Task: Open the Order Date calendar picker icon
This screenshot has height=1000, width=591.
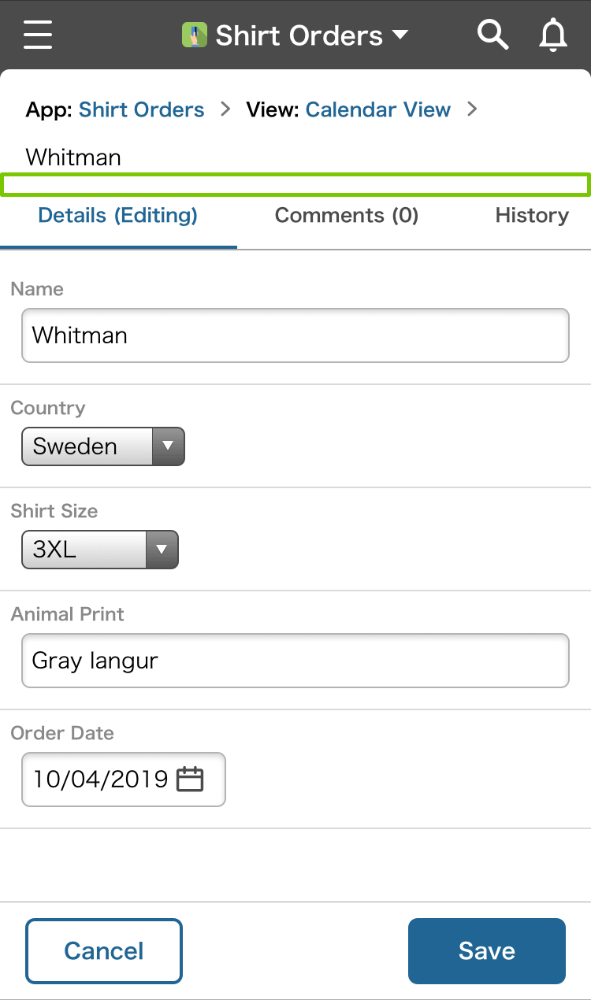Action: click(189, 780)
